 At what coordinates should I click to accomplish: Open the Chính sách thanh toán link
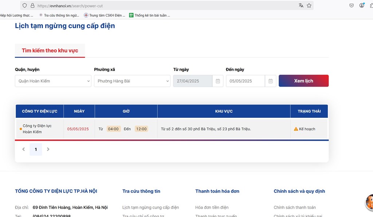(x=295, y=208)
